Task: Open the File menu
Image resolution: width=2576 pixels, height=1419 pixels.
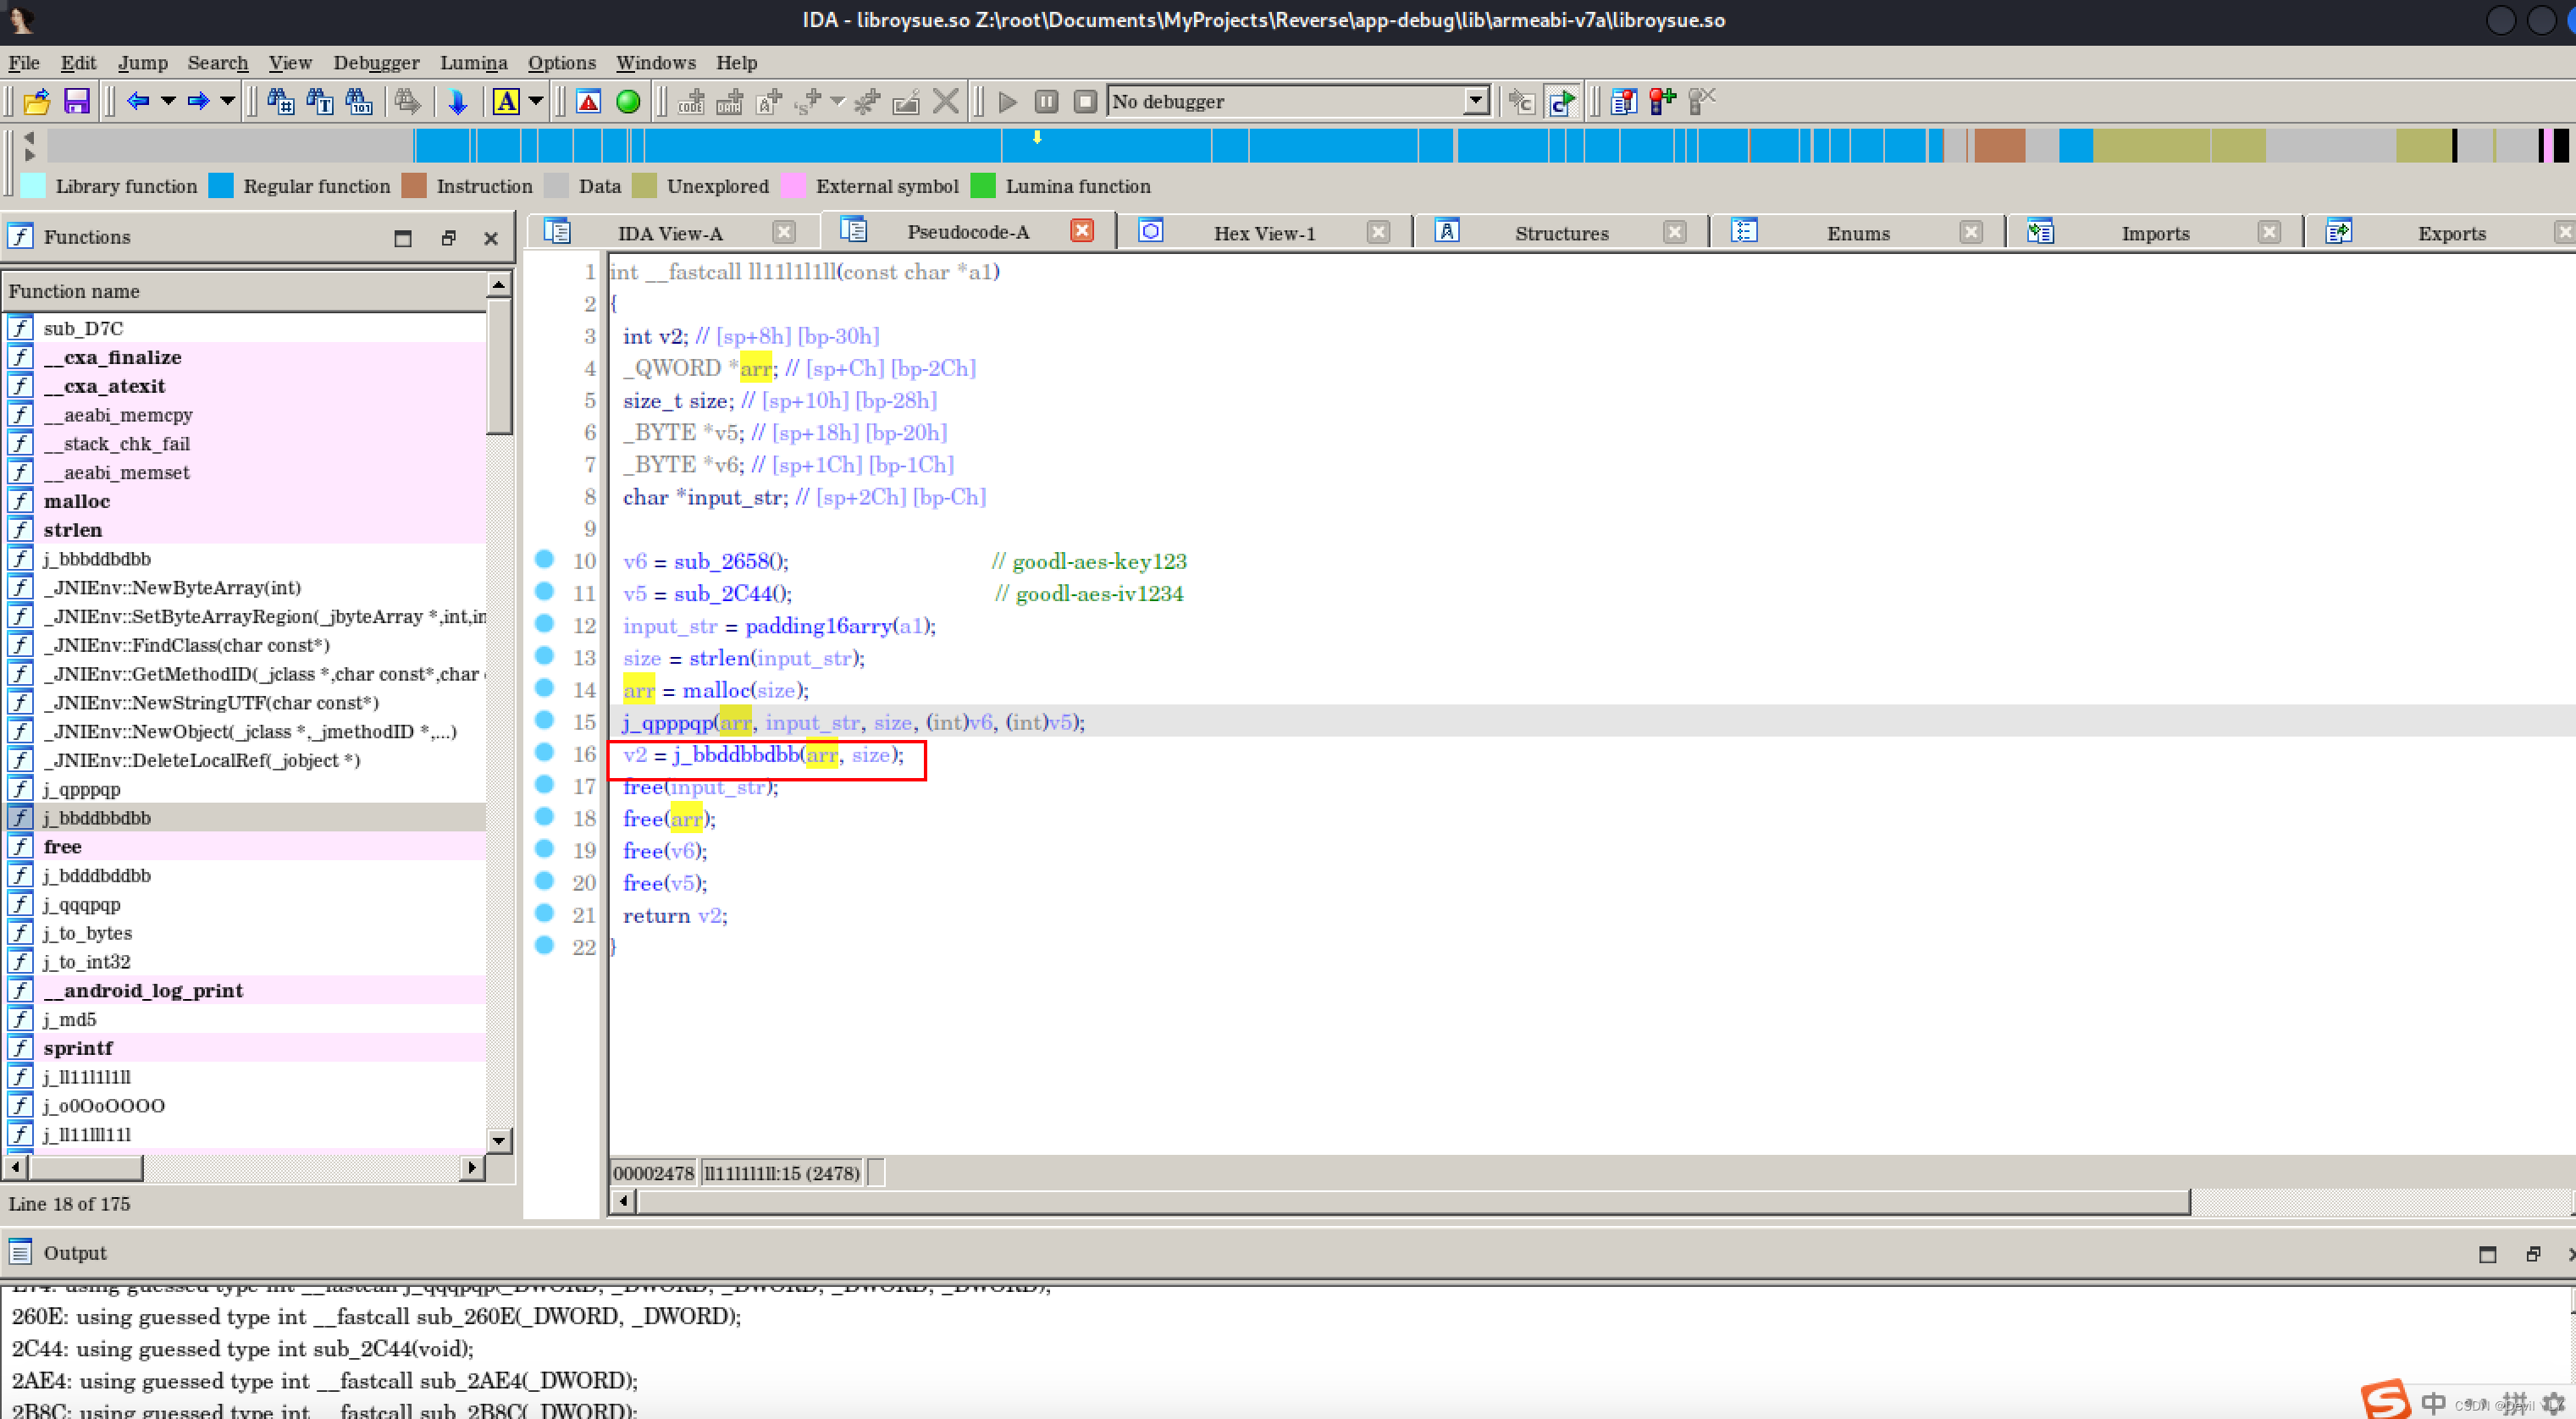Action: click(24, 63)
